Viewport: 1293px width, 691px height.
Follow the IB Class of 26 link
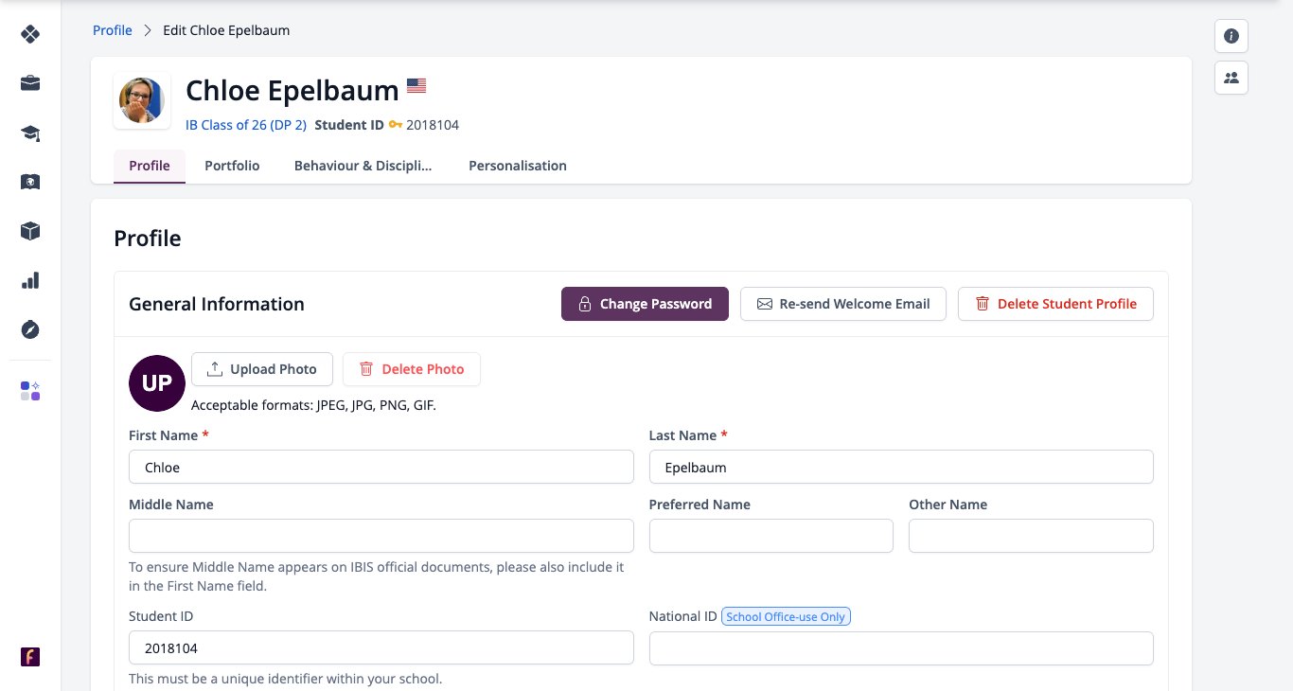246,125
